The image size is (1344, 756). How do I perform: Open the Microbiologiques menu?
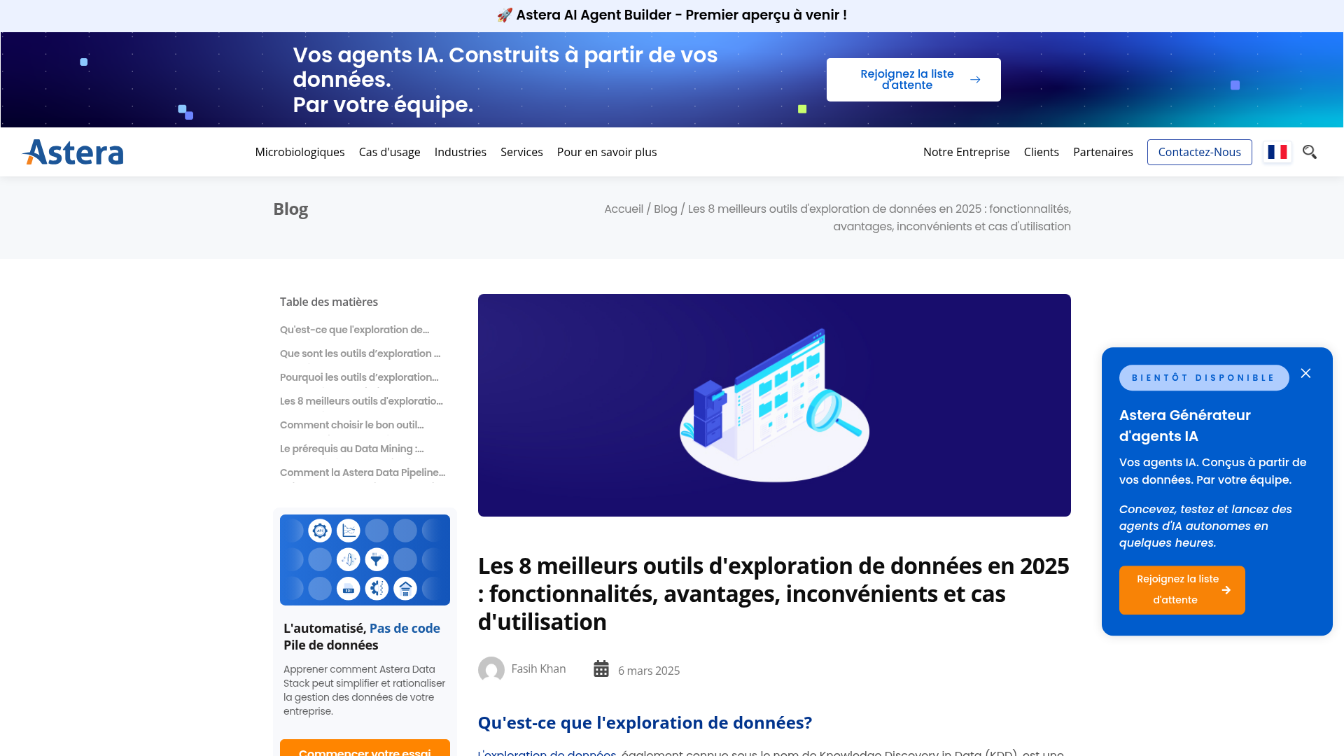(300, 152)
